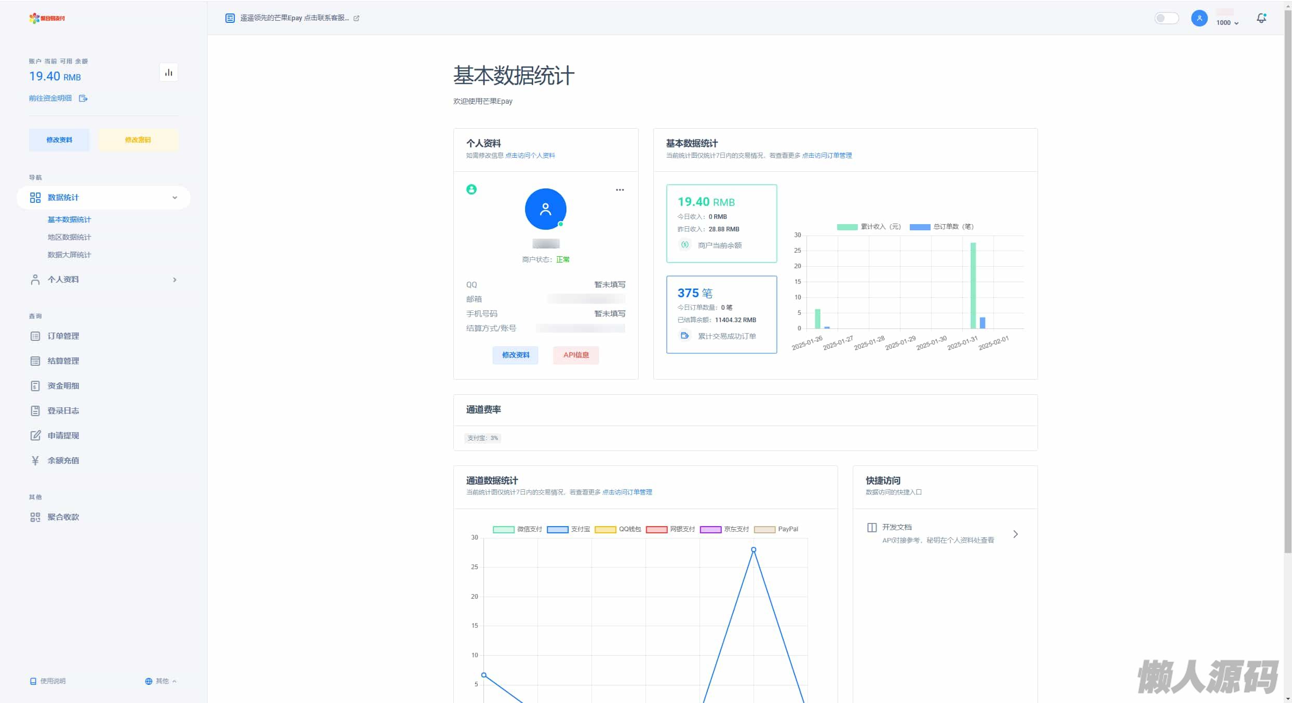The width and height of the screenshot is (1292, 703).
Task: Go to 申请提现 in the sidebar
Action: pos(63,436)
